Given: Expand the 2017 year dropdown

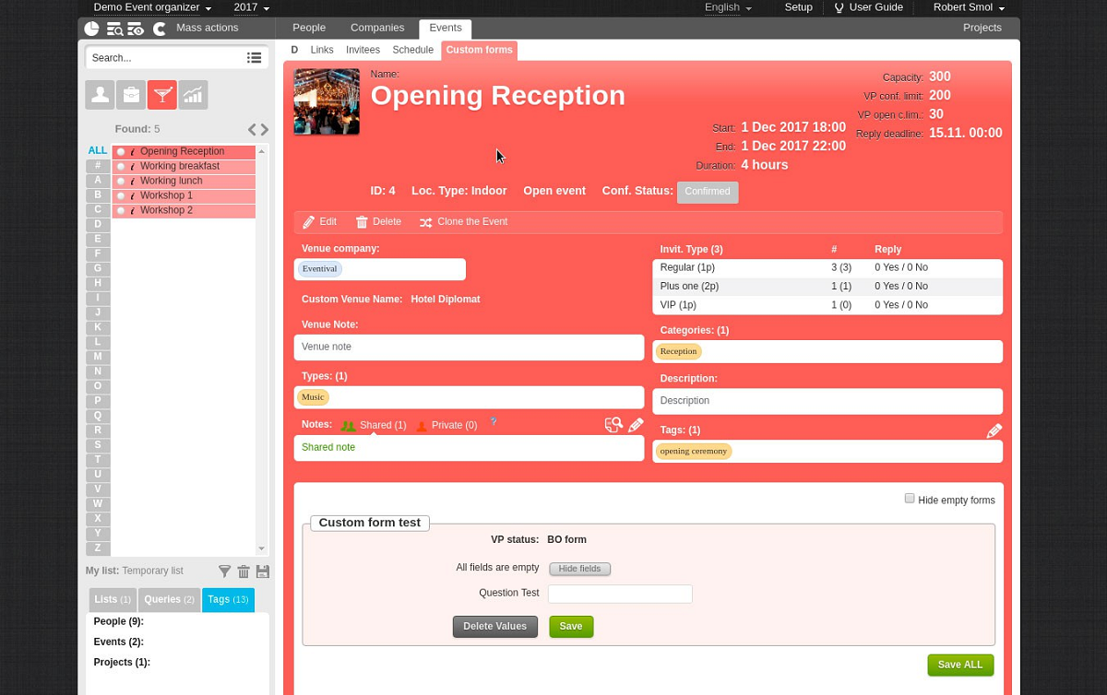Looking at the screenshot, I should [252, 7].
